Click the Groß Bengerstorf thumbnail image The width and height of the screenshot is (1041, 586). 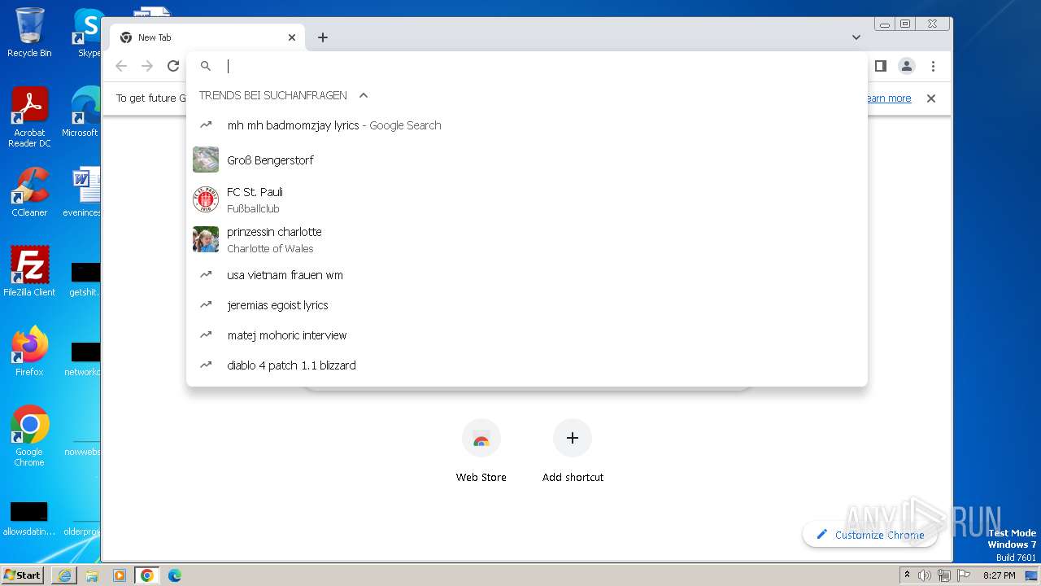click(x=206, y=160)
